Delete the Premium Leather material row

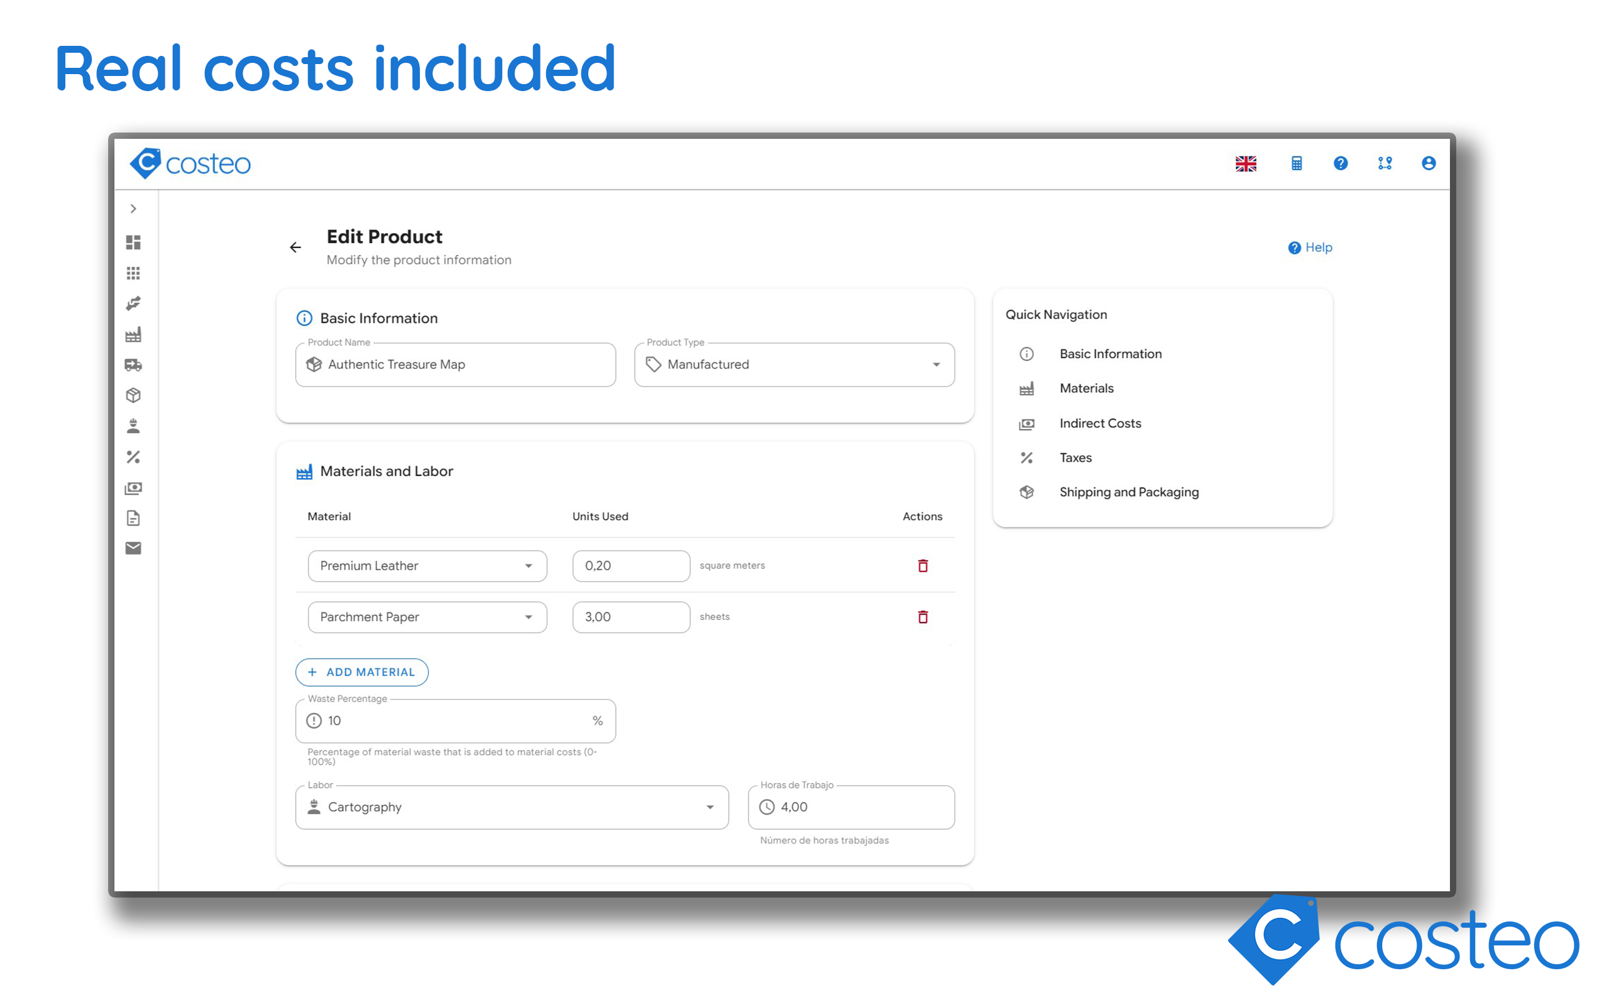coord(922,566)
